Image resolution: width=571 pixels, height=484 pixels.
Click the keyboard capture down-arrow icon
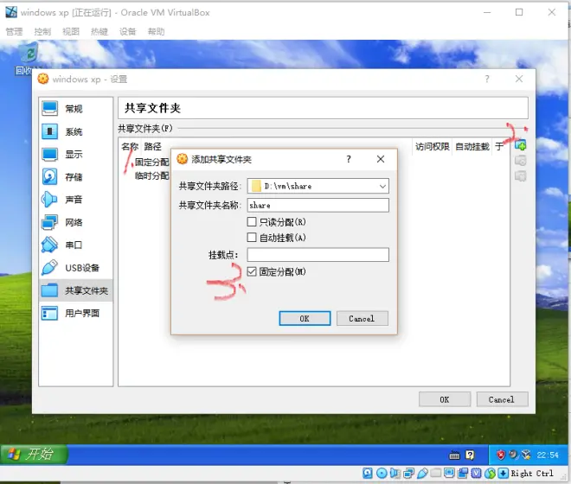[504, 473]
